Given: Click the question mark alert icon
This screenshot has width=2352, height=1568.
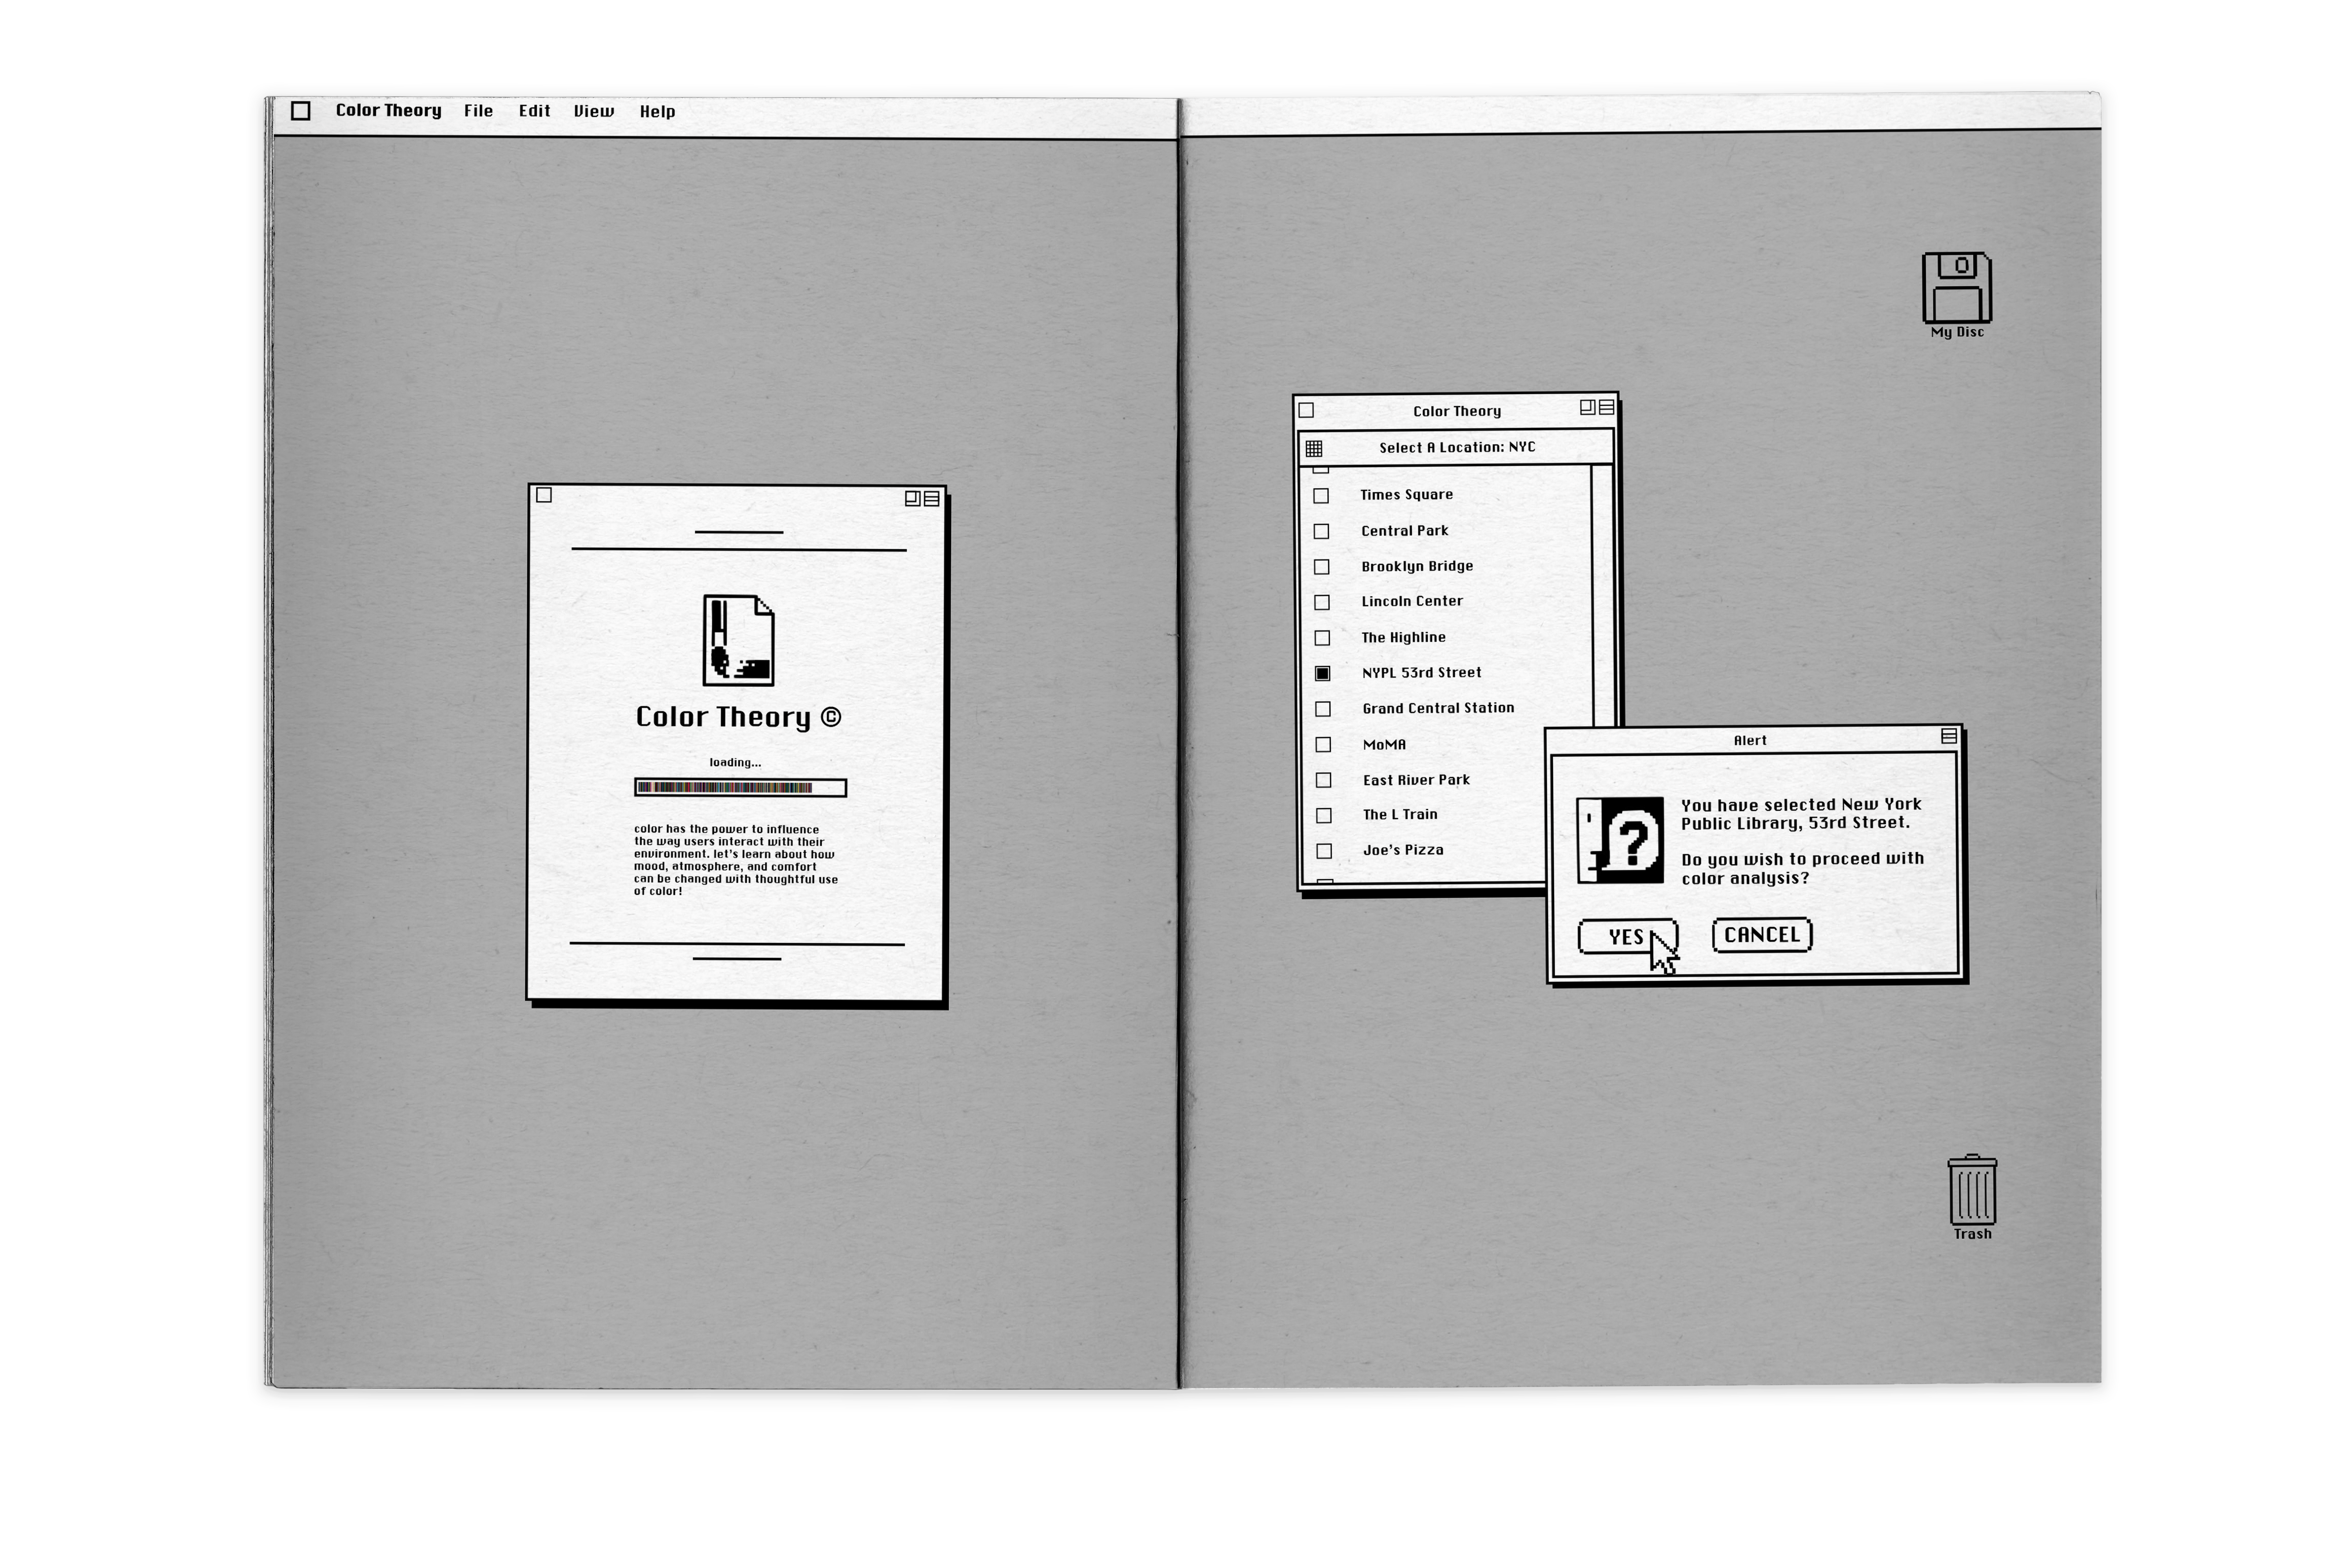Looking at the screenshot, I should click(x=1620, y=840).
